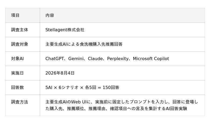The height and width of the screenshot is (124, 215).
Task: Click Microsoft Copilot in AI list
Action: 151,59
